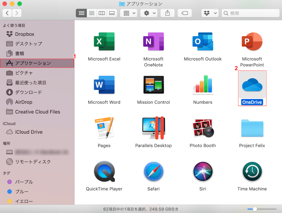The height and width of the screenshot is (213, 282).
Task: Click the icon size slider
Action: pos(262,209)
